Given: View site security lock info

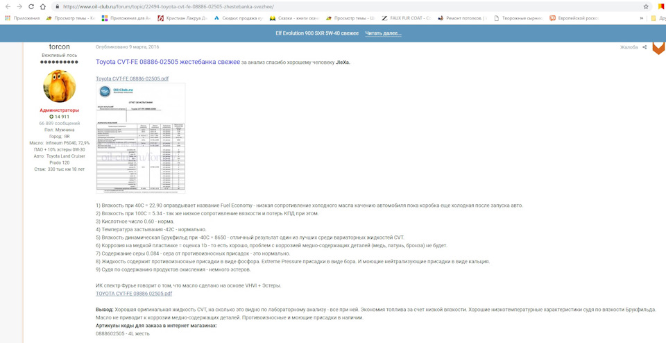Looking at the screenshot, I should tap(57, 7).
